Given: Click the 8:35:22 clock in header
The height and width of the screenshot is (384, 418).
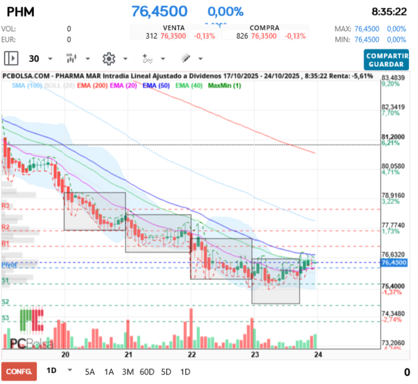Looking at the screenshot, I should pos(389,12).
